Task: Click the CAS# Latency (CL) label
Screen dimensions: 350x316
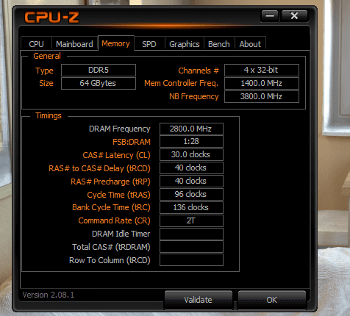Action: pyautogui.click(x=116, y=155)
